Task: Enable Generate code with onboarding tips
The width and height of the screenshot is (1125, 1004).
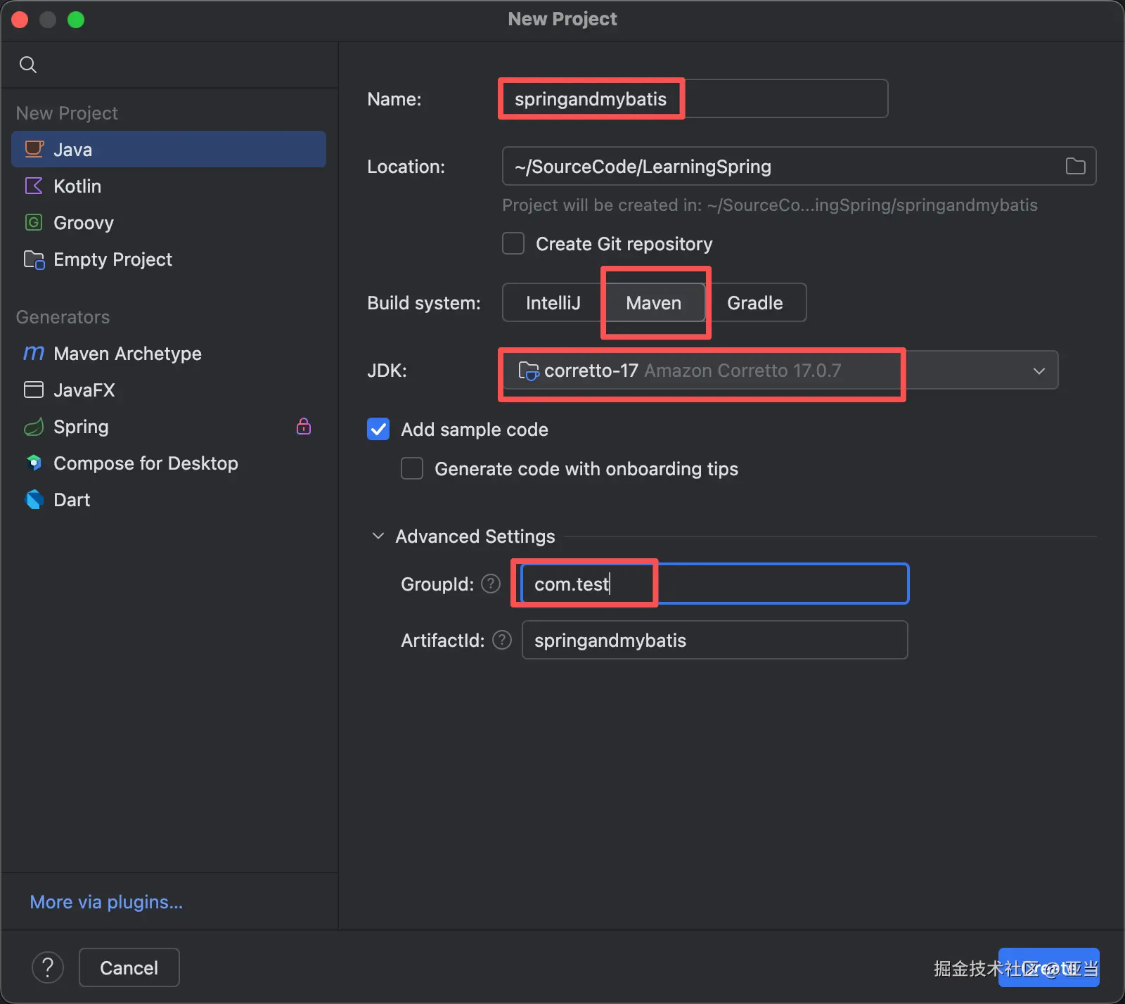Action: 412,468
